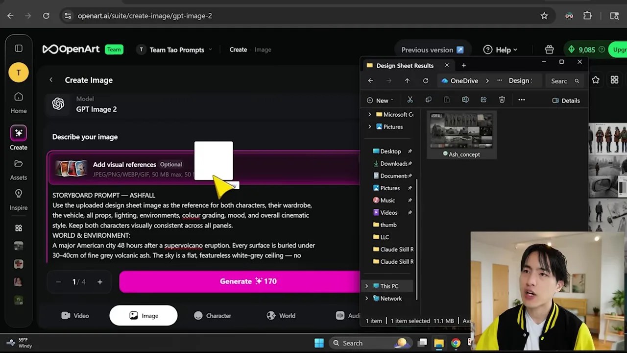The image size is (627, 353).
Task: Switch to the Character mode tab
Action: (x=212, y=316)
